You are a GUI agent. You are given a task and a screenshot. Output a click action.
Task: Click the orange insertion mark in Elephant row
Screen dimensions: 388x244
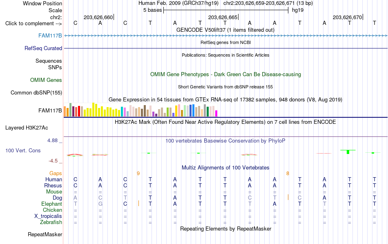coord(138,203)
